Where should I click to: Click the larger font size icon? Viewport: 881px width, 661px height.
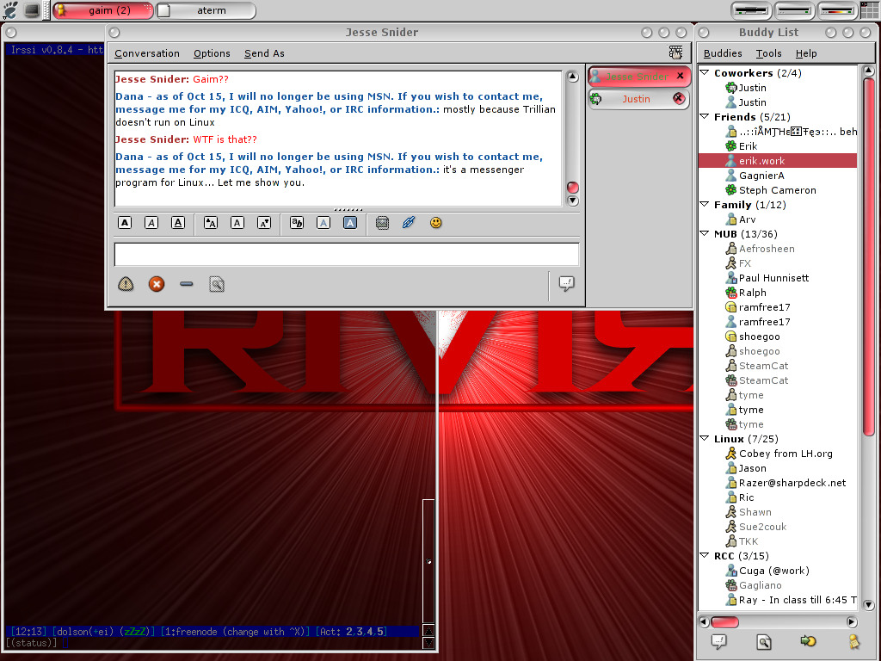[210, 223]
